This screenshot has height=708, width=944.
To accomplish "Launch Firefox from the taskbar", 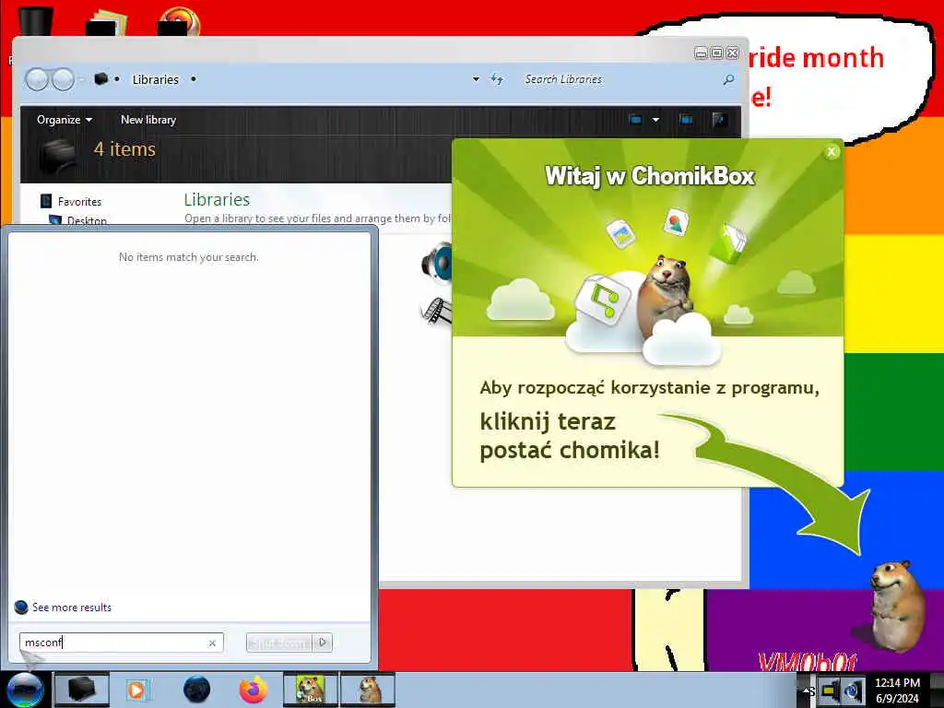I will coord(254,690).
